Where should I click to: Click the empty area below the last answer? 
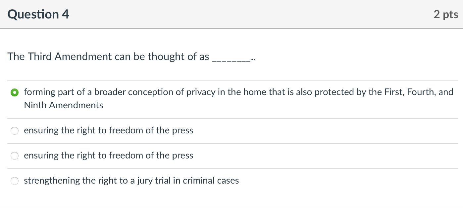point(232,196)
